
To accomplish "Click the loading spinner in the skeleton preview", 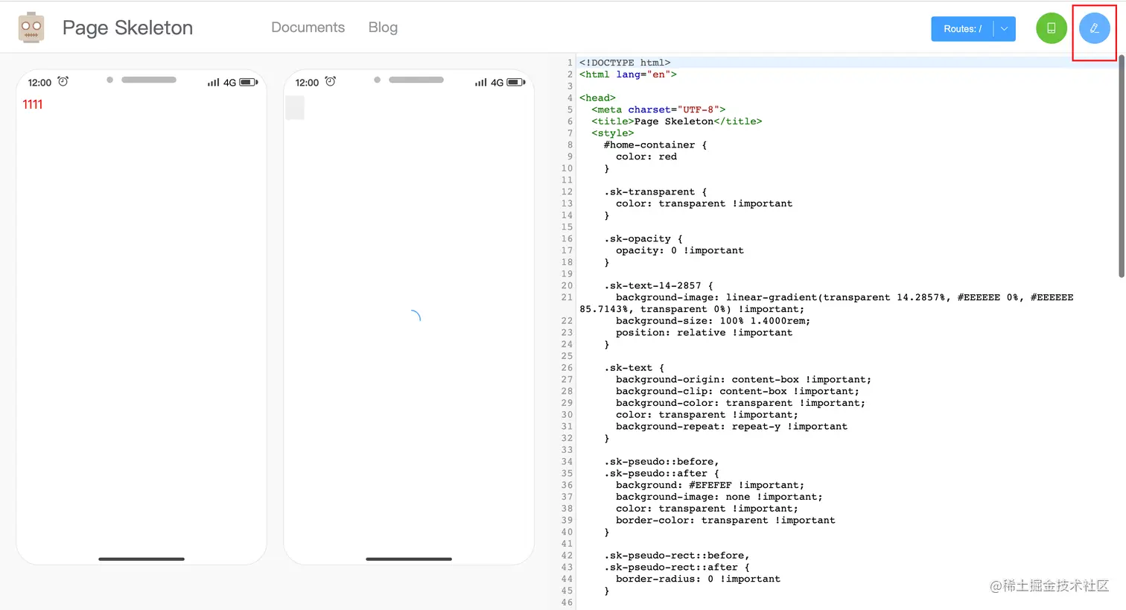I will pos(415,316).
